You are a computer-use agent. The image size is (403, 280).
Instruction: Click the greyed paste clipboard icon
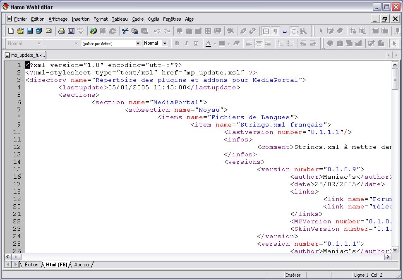point(144,31)
